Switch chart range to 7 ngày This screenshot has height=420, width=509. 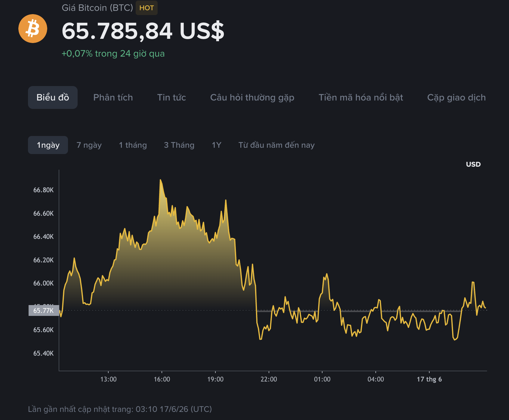tap(89, 145)
